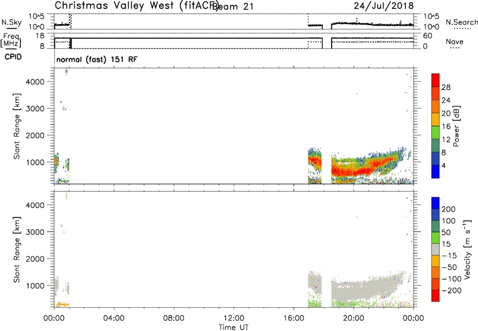Image resolution: width=478 pixels, height=331 pixels.
Task: Click the '28' tick on Power colorbar
Action: coord(446,87)
